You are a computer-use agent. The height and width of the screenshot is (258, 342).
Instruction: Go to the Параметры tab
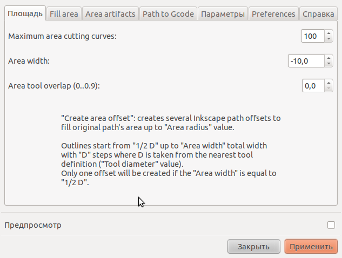[223, 14]
